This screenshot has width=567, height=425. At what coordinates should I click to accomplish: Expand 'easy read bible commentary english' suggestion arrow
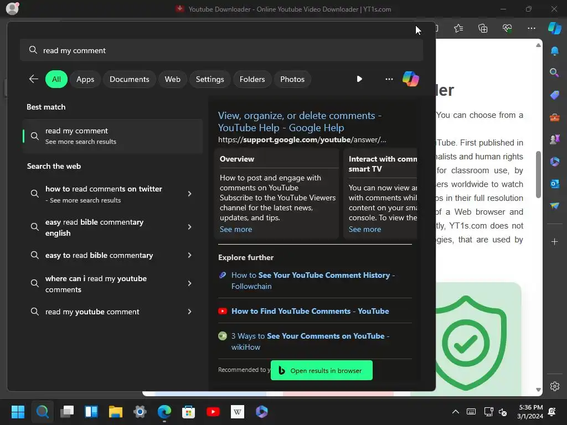pyautogui.click(x=189, y=227)
